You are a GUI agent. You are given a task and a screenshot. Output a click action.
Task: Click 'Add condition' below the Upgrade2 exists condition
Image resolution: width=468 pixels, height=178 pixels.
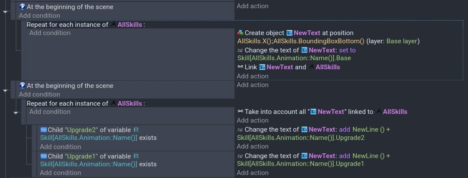60,147
